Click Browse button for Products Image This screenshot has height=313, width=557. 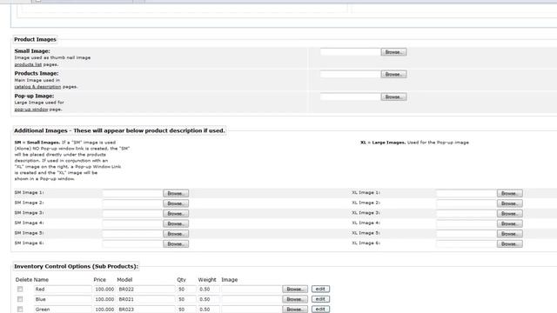393,74
